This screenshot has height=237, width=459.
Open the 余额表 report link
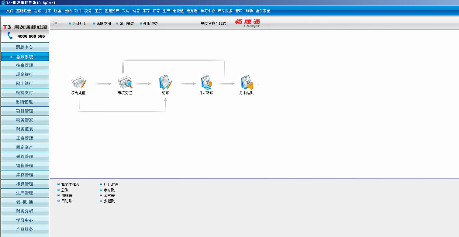pyautogui.click(x=109, y=196)
